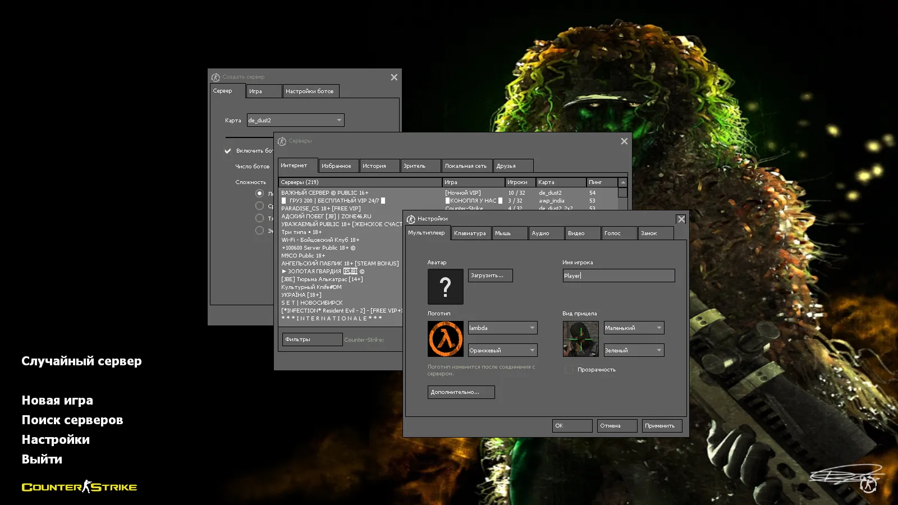898x505 pixels.
Task: Click the crosshair preview image
Action: tap(580, 339)
